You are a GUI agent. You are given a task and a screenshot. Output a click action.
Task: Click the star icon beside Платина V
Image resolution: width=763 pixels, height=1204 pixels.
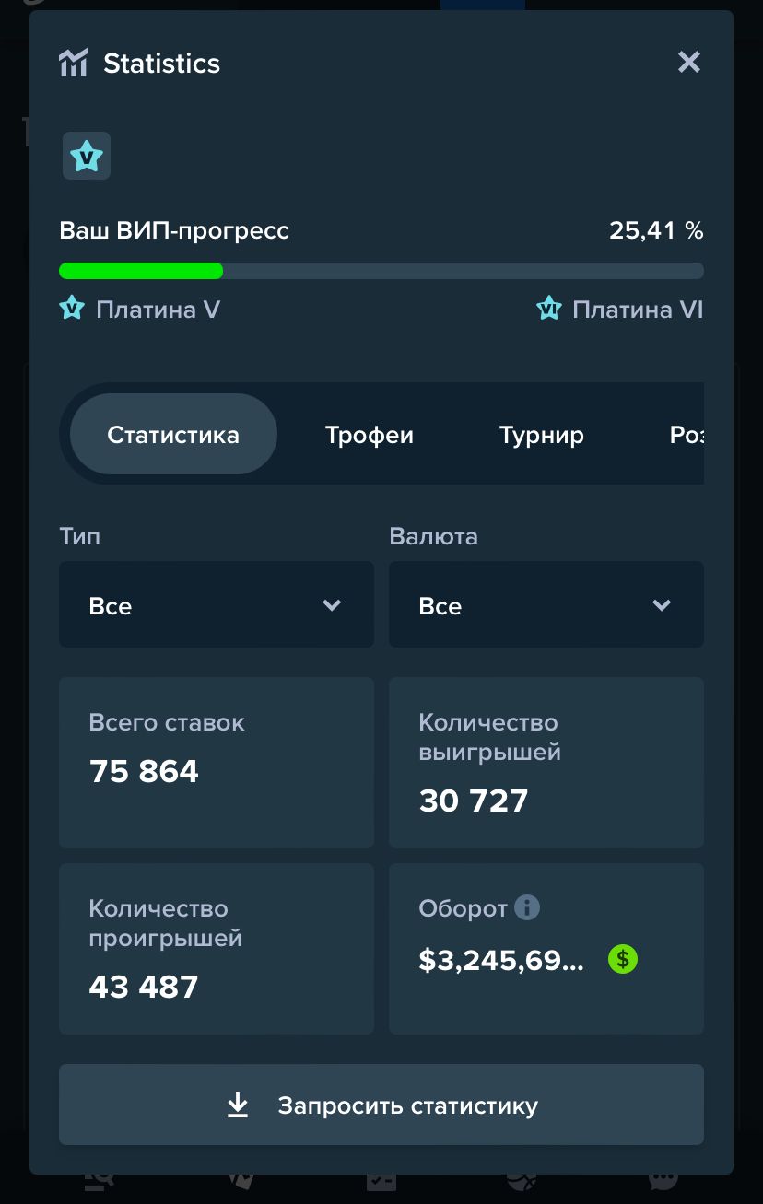[72, 309]
